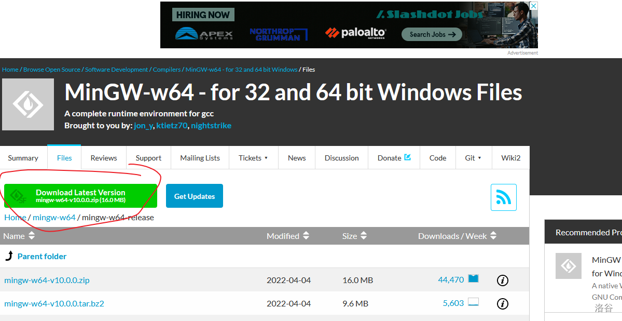Screen dimensions: 622x321
Task: Open the Wiki2 tab
Action: point(510,158)
